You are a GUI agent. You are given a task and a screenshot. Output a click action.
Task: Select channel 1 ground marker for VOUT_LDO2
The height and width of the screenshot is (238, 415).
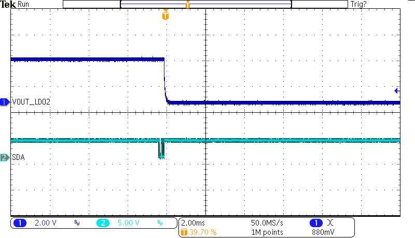click(x=5, y=102)
